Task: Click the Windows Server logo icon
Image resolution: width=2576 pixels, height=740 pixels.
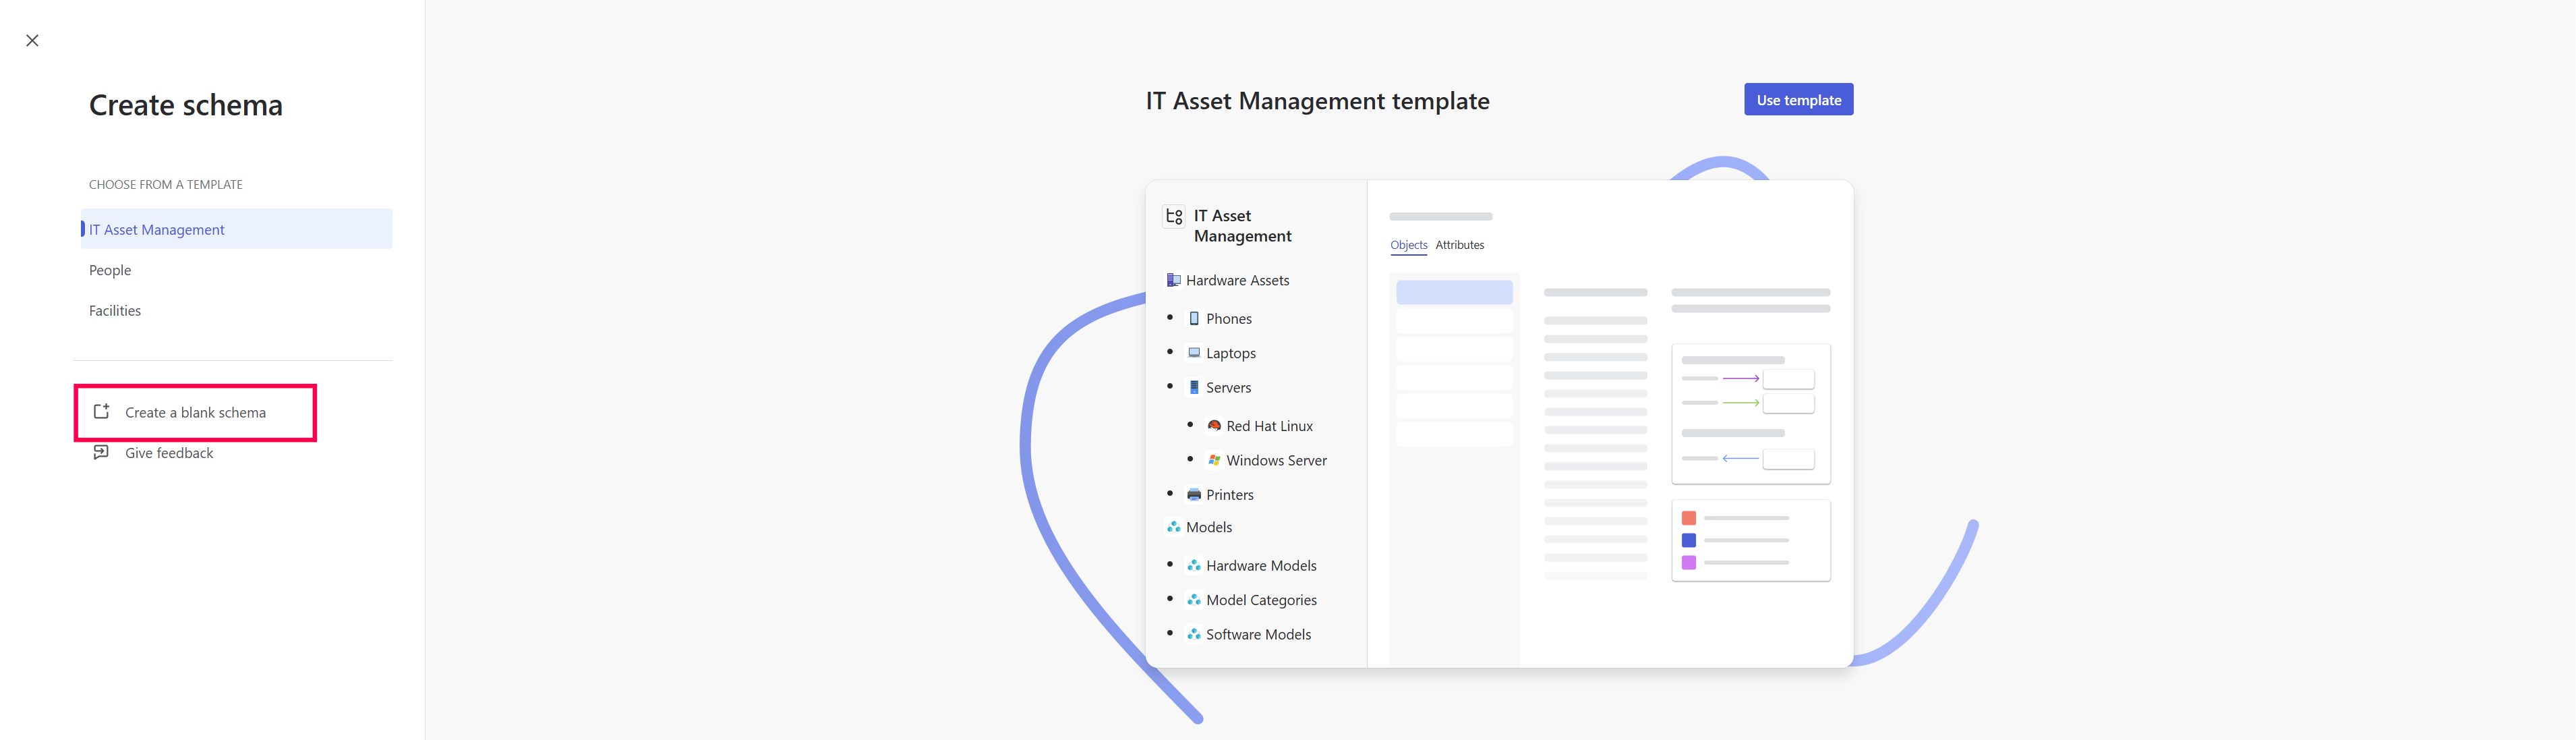Action: pos(1214,460)
